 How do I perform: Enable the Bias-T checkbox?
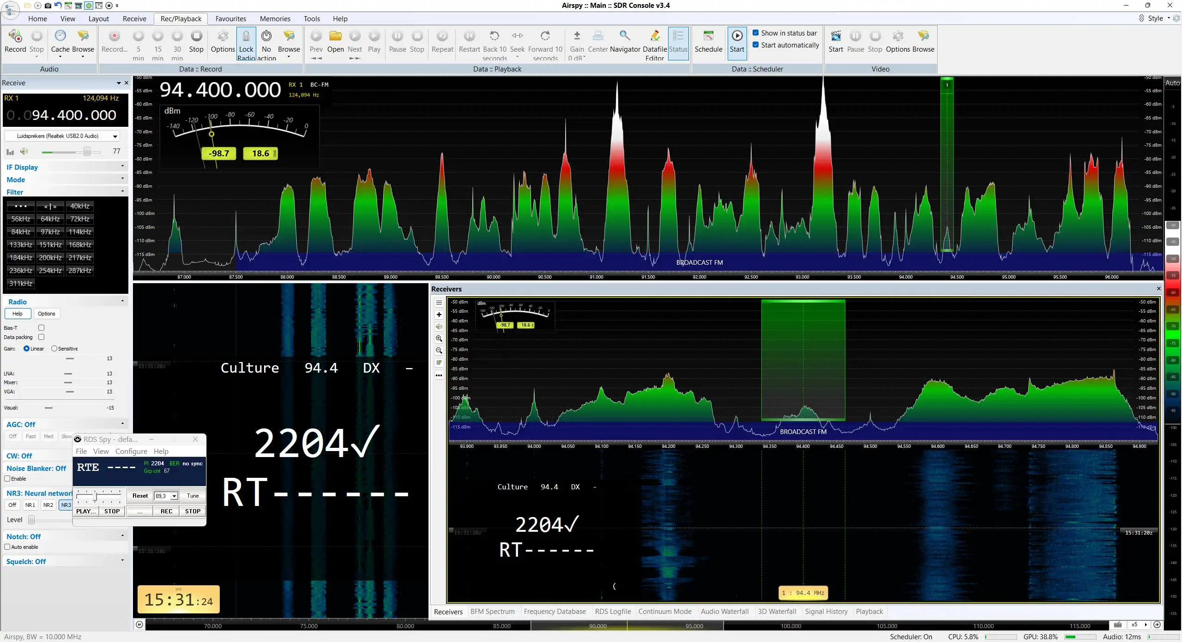click(x=41, y=327)
